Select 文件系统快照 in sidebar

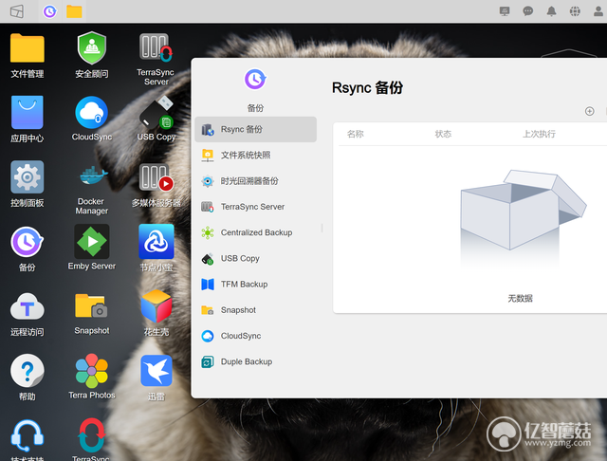pos(255,156)
